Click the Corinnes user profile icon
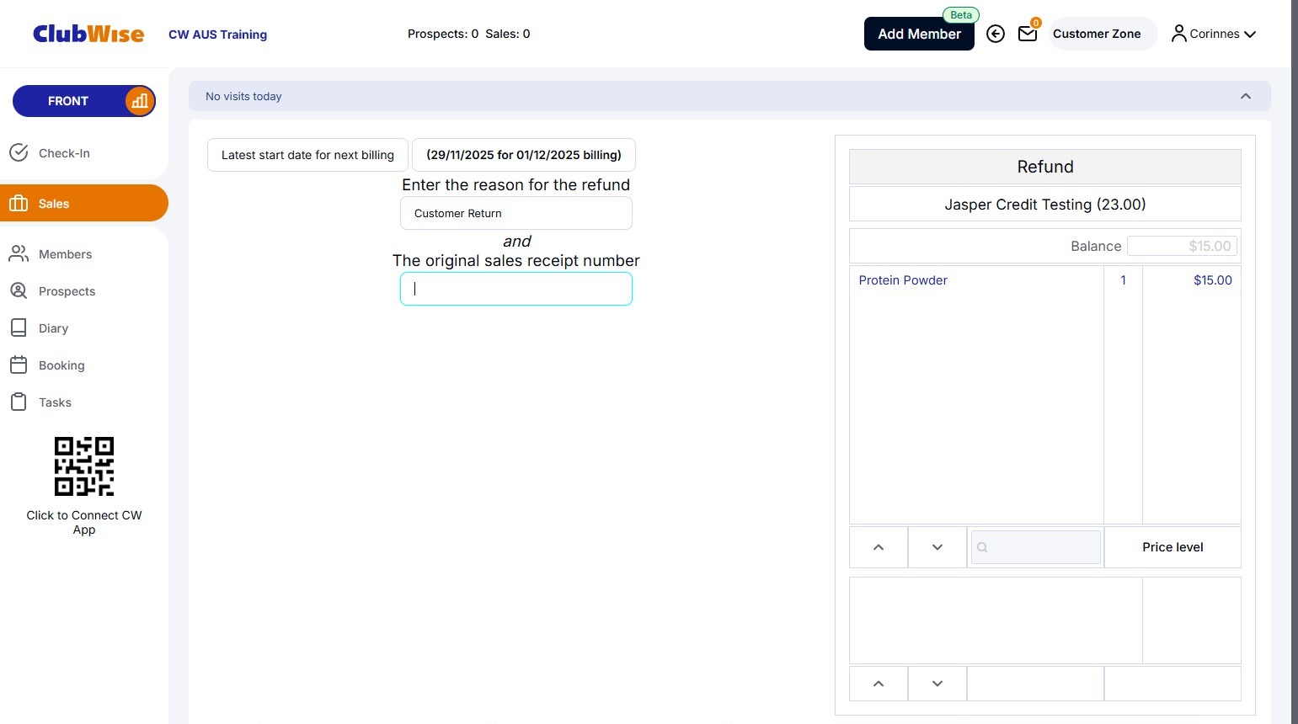The image size is (1298, 724). click(1179, 34)
